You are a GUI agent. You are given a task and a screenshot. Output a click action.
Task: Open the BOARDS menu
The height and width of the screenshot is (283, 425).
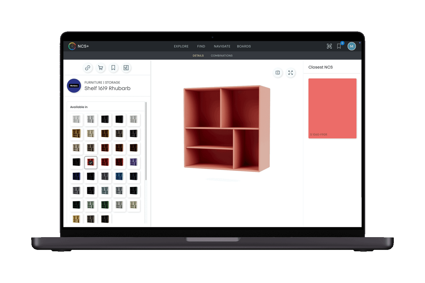244,46
